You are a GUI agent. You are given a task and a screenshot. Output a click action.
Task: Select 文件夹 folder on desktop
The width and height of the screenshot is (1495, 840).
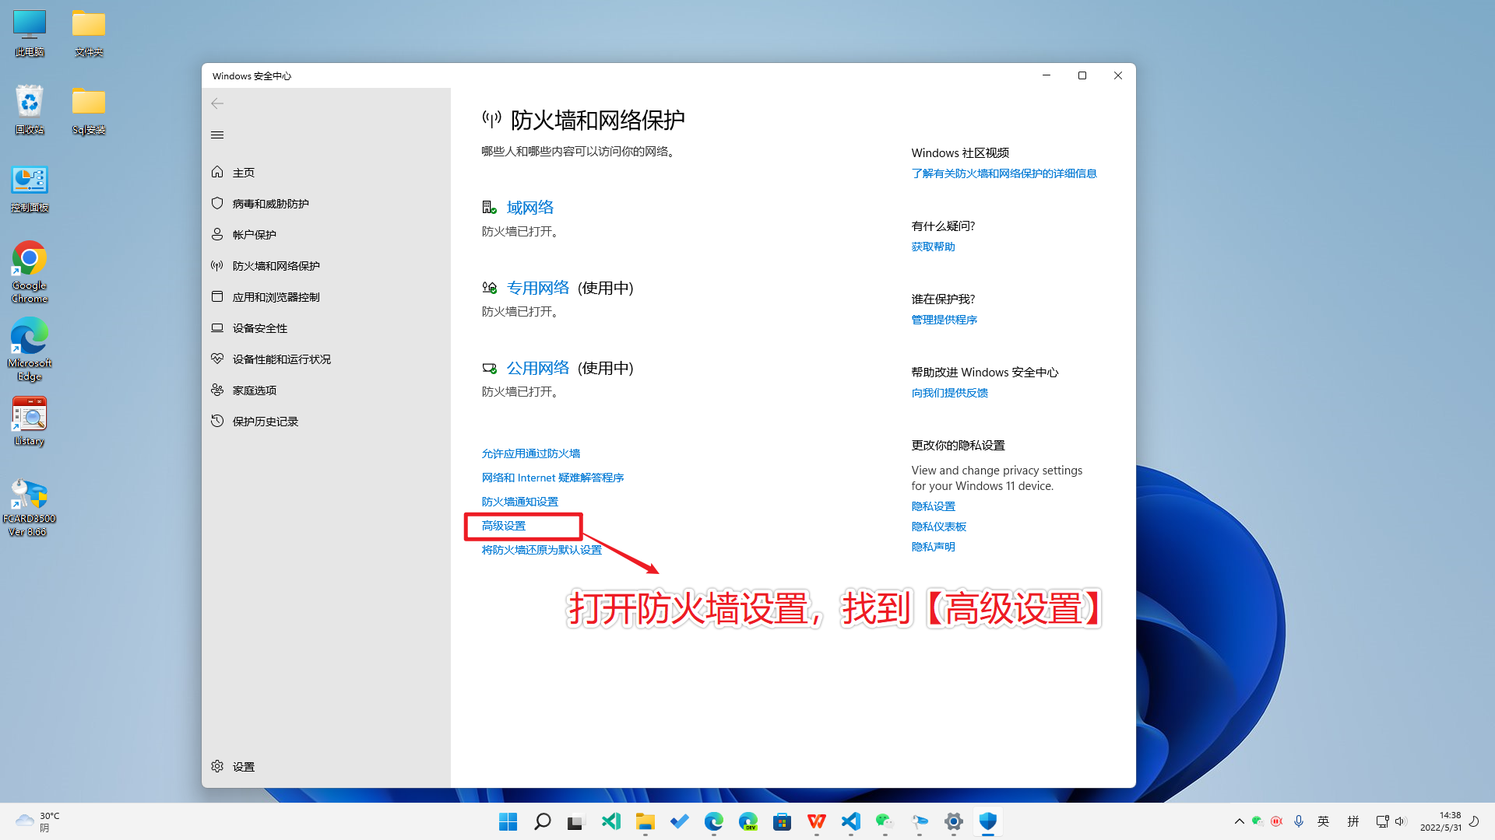tap(89, 33)
